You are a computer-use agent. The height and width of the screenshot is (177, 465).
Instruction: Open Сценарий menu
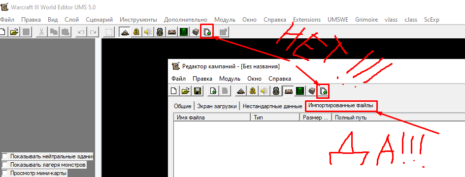(x=100, y=20)
